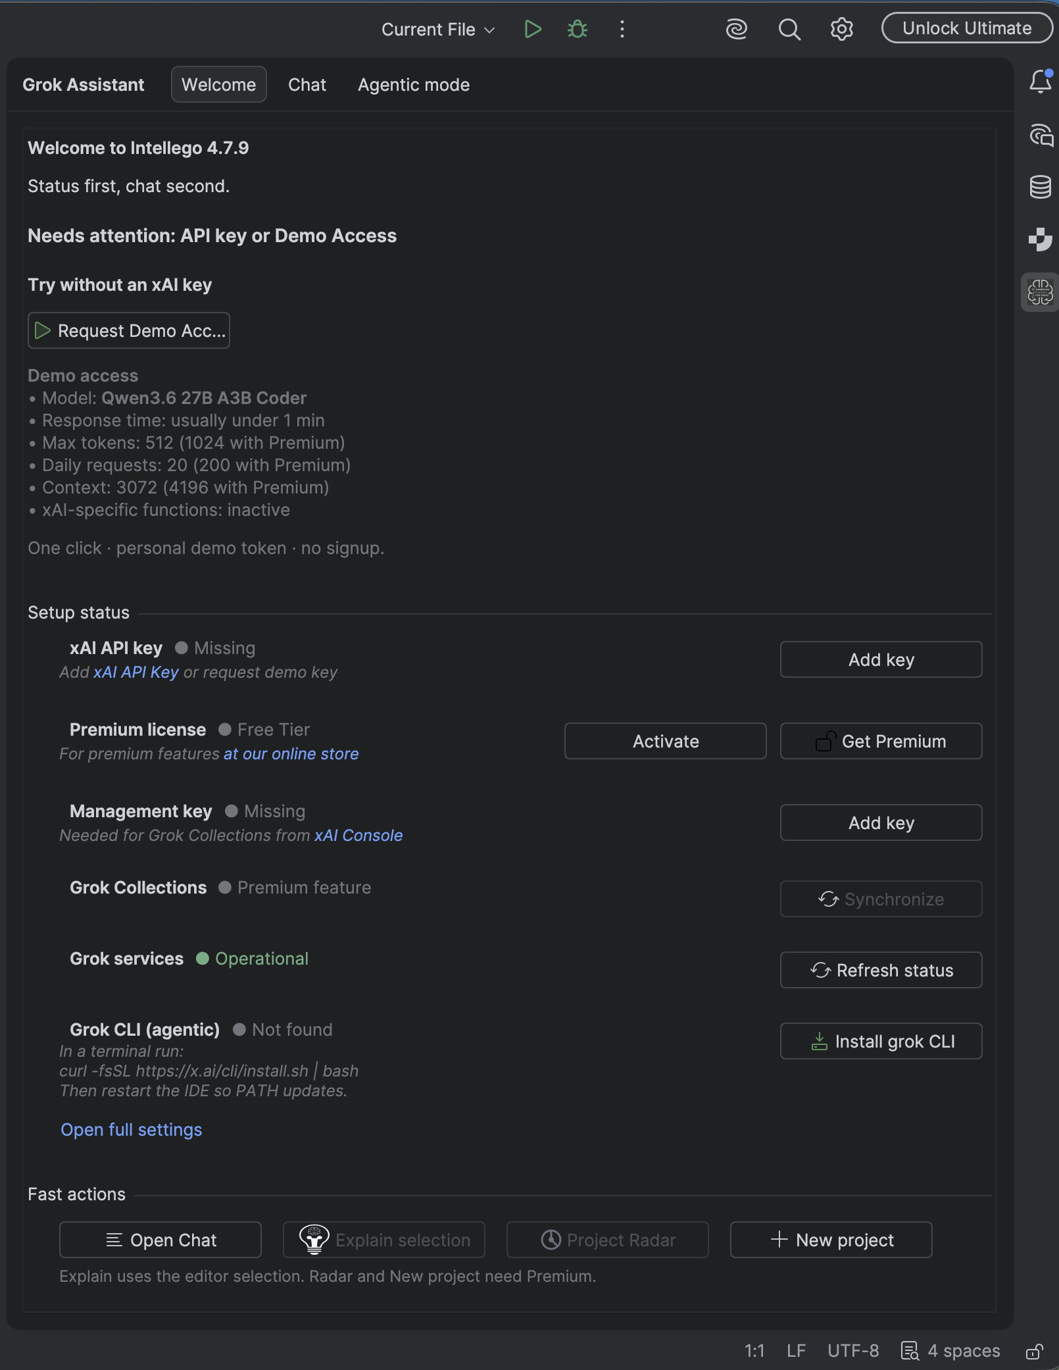
Task: Click Install grok CLI button
Action: tap(881, 1041)
